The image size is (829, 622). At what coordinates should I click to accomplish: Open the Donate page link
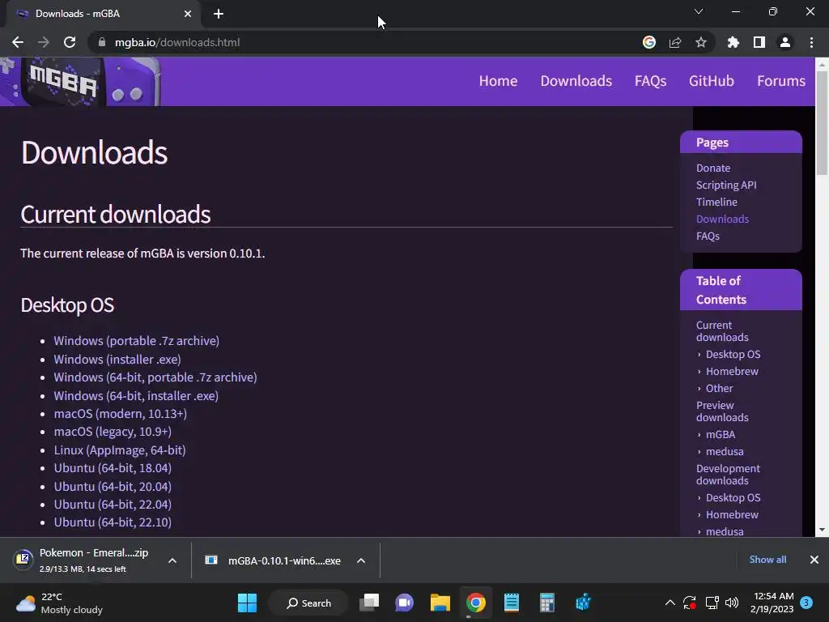[x=713, y=168]
